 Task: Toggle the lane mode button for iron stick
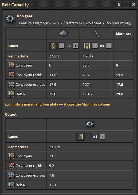pyautogui.click(x=87, y=46)
